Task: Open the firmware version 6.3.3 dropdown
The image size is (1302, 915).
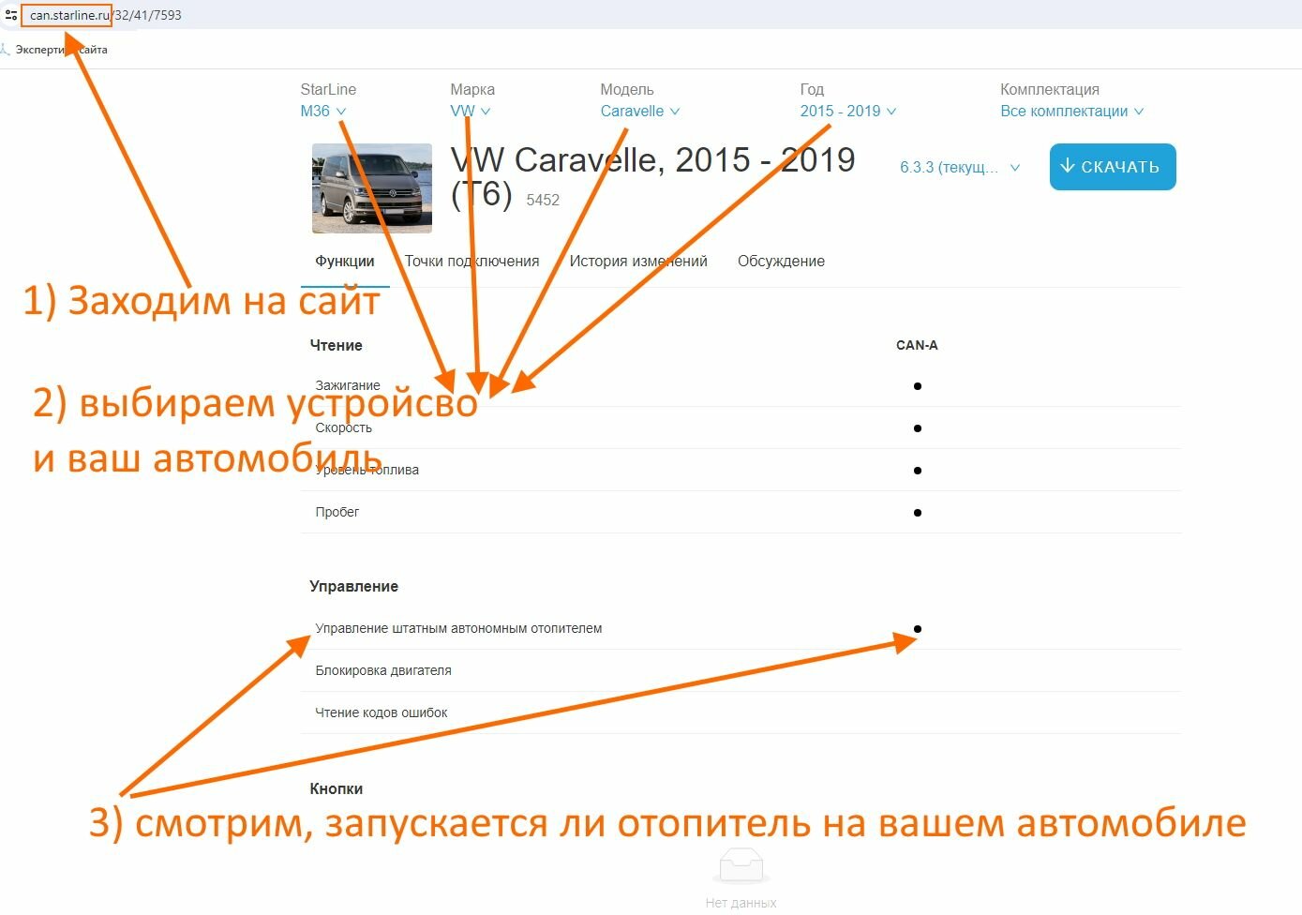Action: pyautogui.click(x=960, y=167)
